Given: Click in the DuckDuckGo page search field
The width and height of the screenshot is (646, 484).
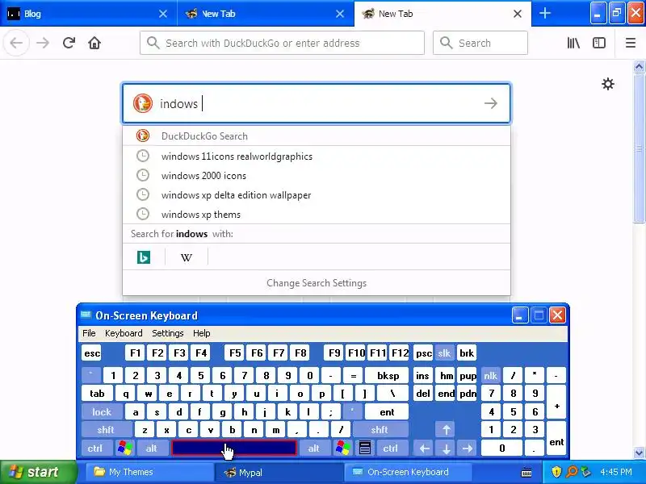Looking at the screenshot, I should coord(317,103).
